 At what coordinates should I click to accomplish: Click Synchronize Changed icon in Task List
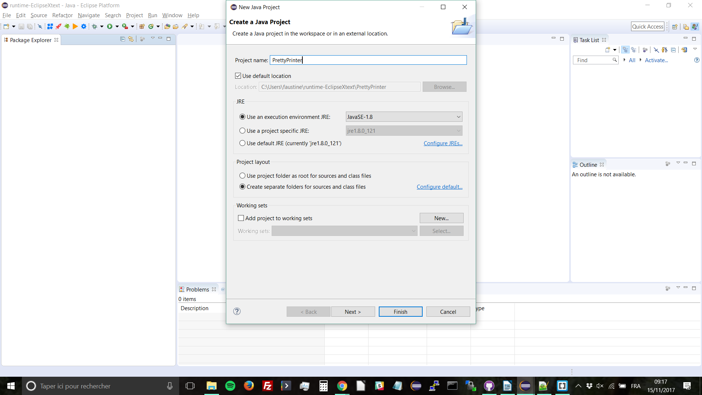[x=684, y=50]
